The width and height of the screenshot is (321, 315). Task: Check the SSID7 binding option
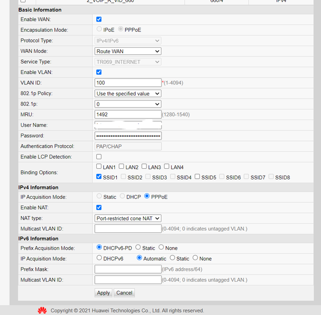246,176
